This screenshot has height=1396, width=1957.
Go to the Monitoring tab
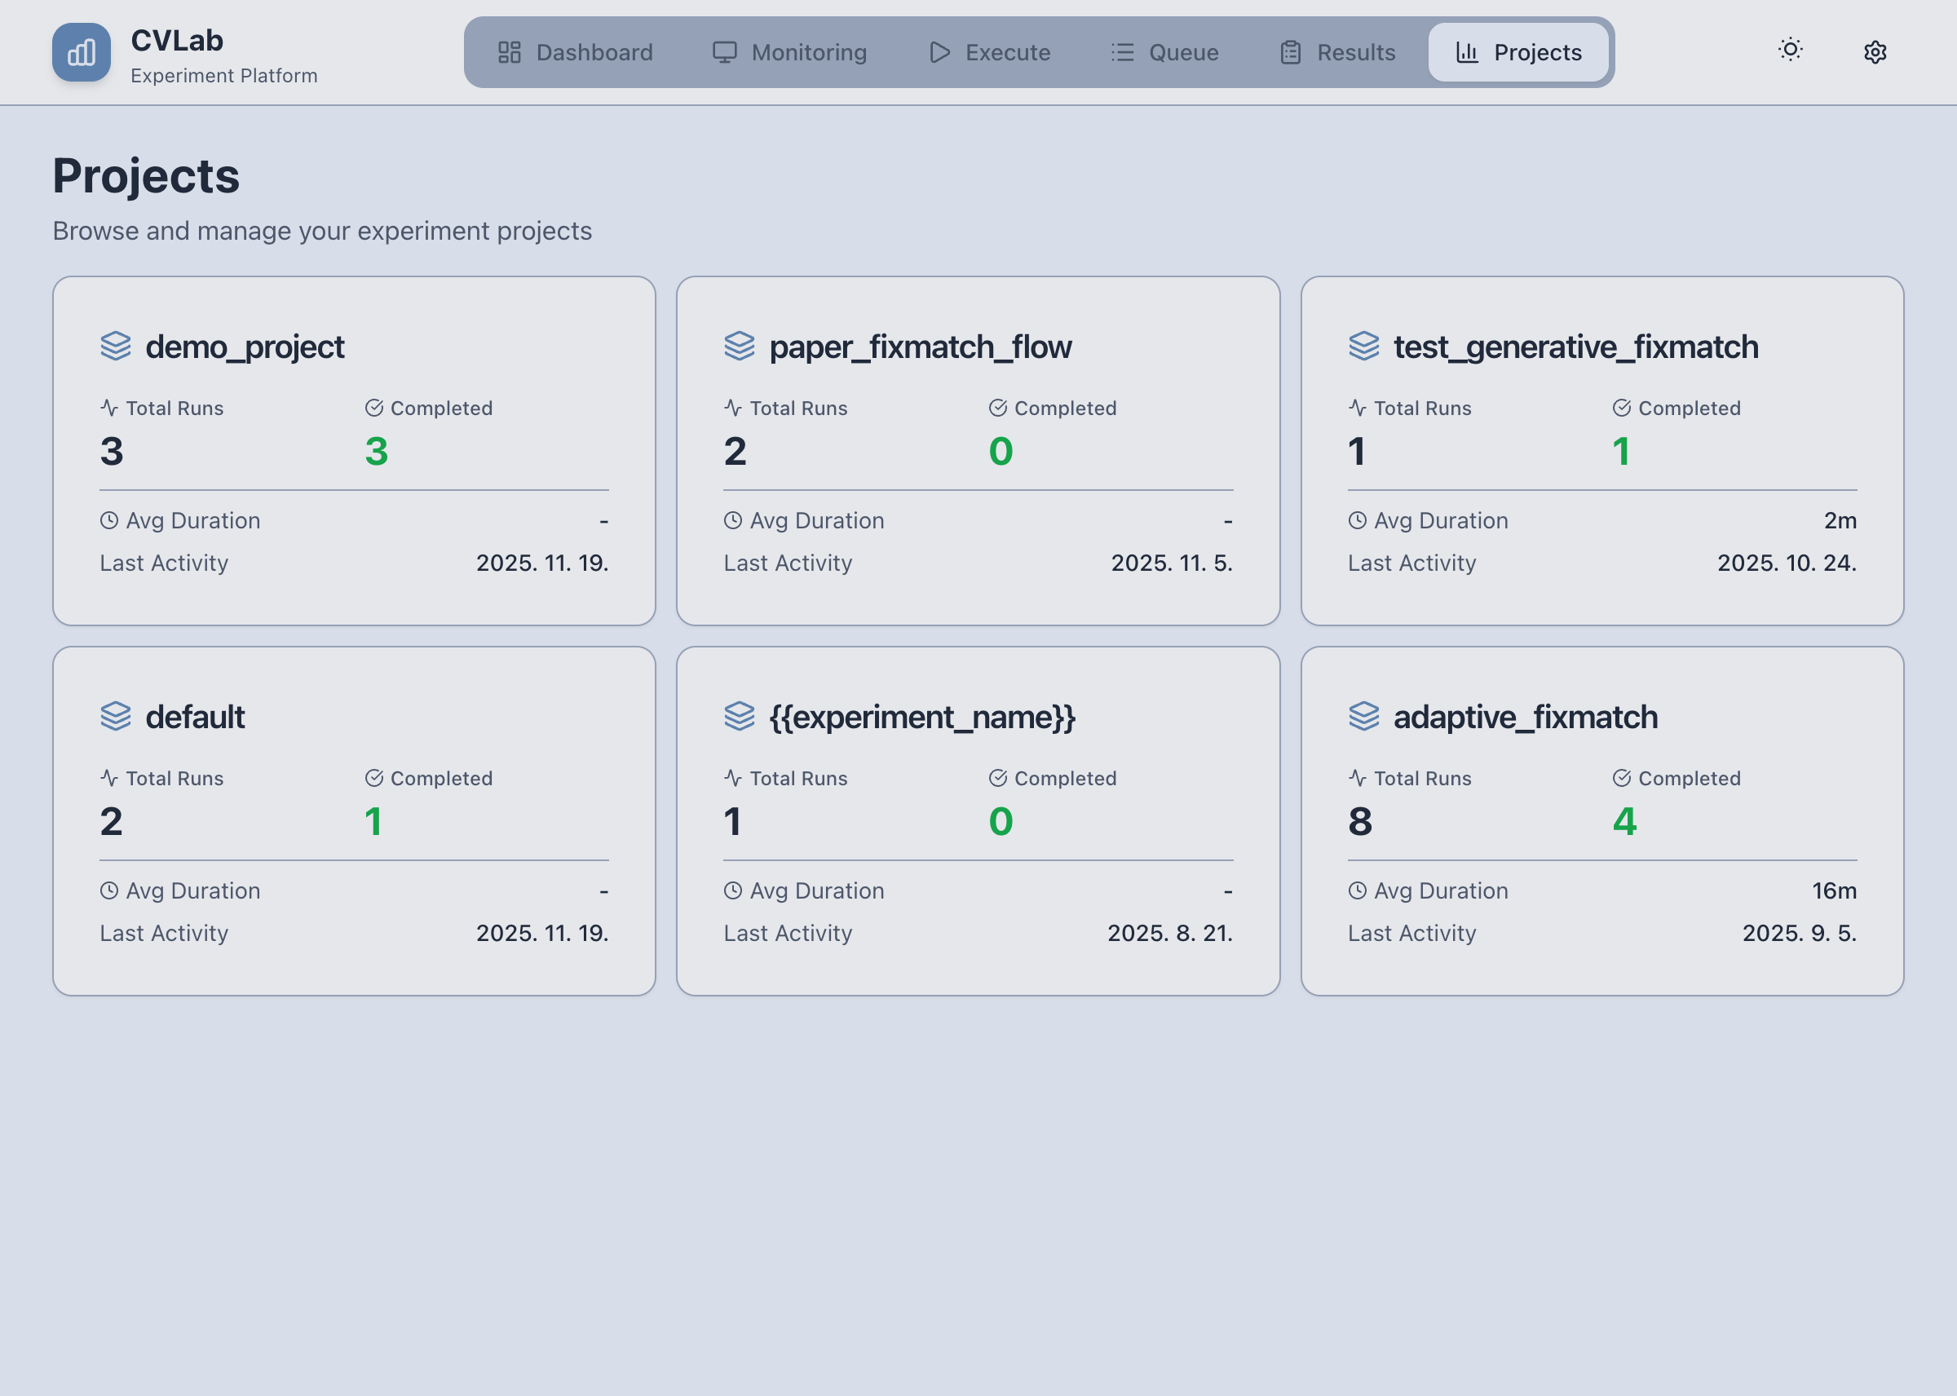pyautogui.click(x=789, y=52)
